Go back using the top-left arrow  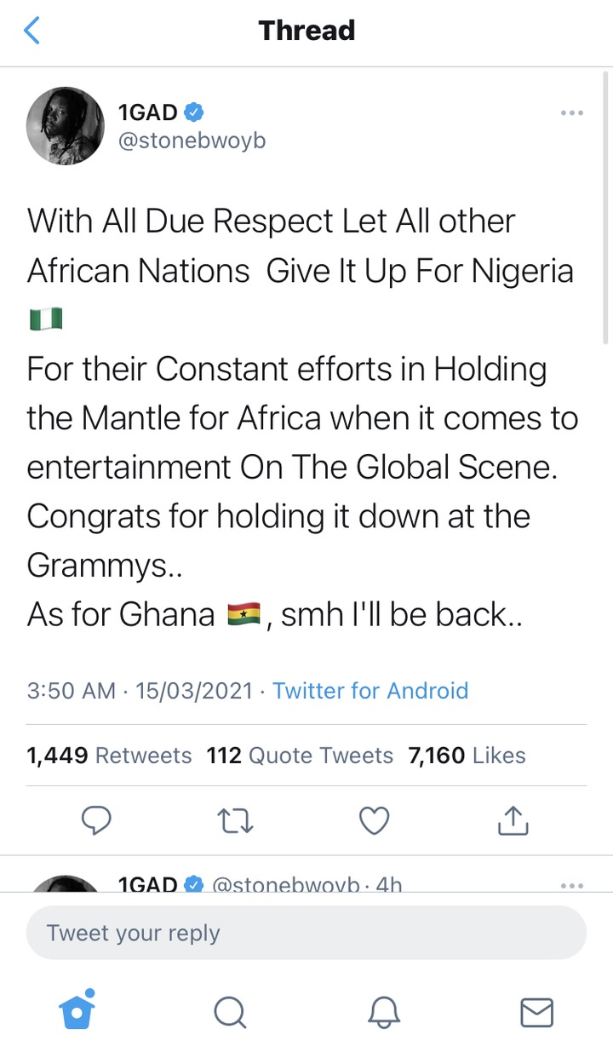click(x=32, y=31)
